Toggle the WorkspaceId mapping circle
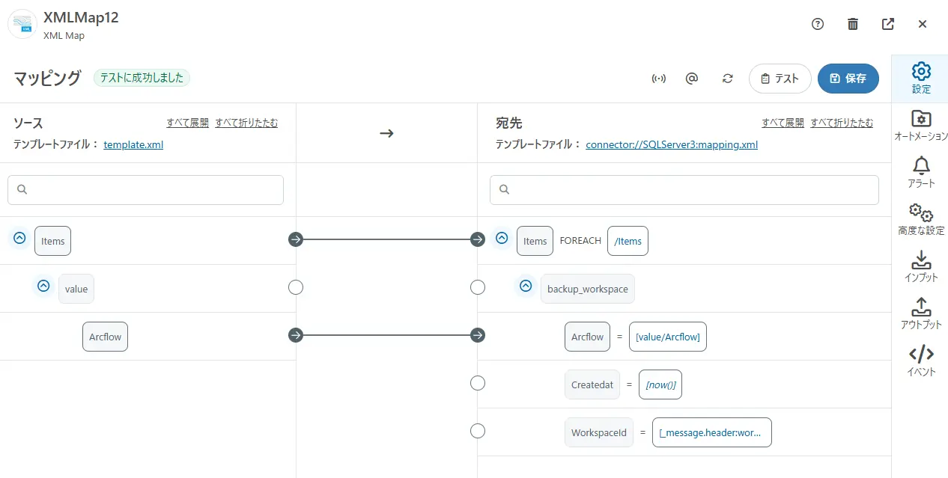 click(478, 431)
